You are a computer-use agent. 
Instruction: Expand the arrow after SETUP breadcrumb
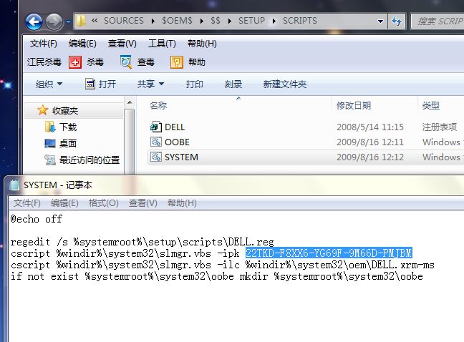point(274,21)
